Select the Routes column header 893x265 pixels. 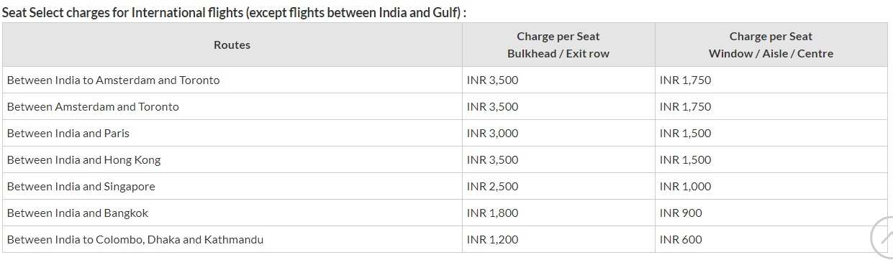tap(232, 45)
